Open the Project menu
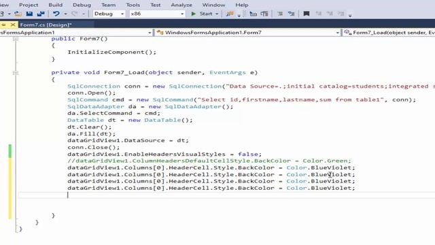The image size is (435, 245). (29, 5)
